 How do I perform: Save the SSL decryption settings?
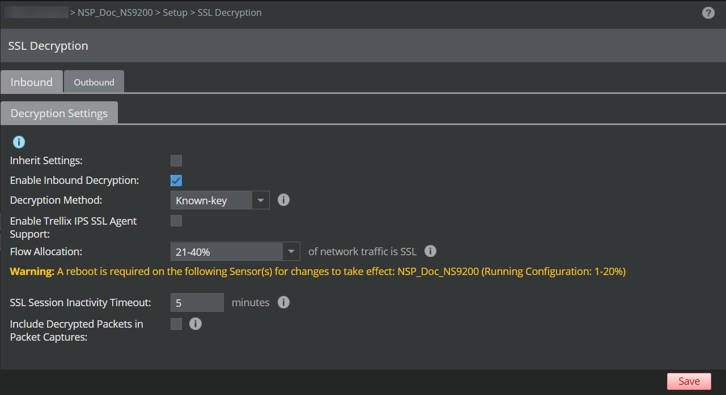click(x=689, y=381)
